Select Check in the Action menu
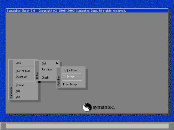This screenshot has width=174, height=130. click(x=45, y=78)
